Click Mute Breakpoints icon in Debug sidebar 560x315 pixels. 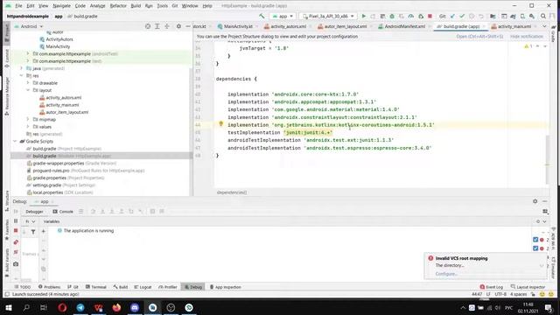pyautogui.click(x=16, y=252)
